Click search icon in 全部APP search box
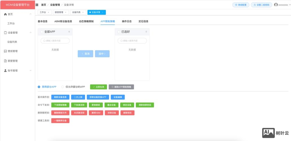291x141 pixels. [x=44, y=41]
